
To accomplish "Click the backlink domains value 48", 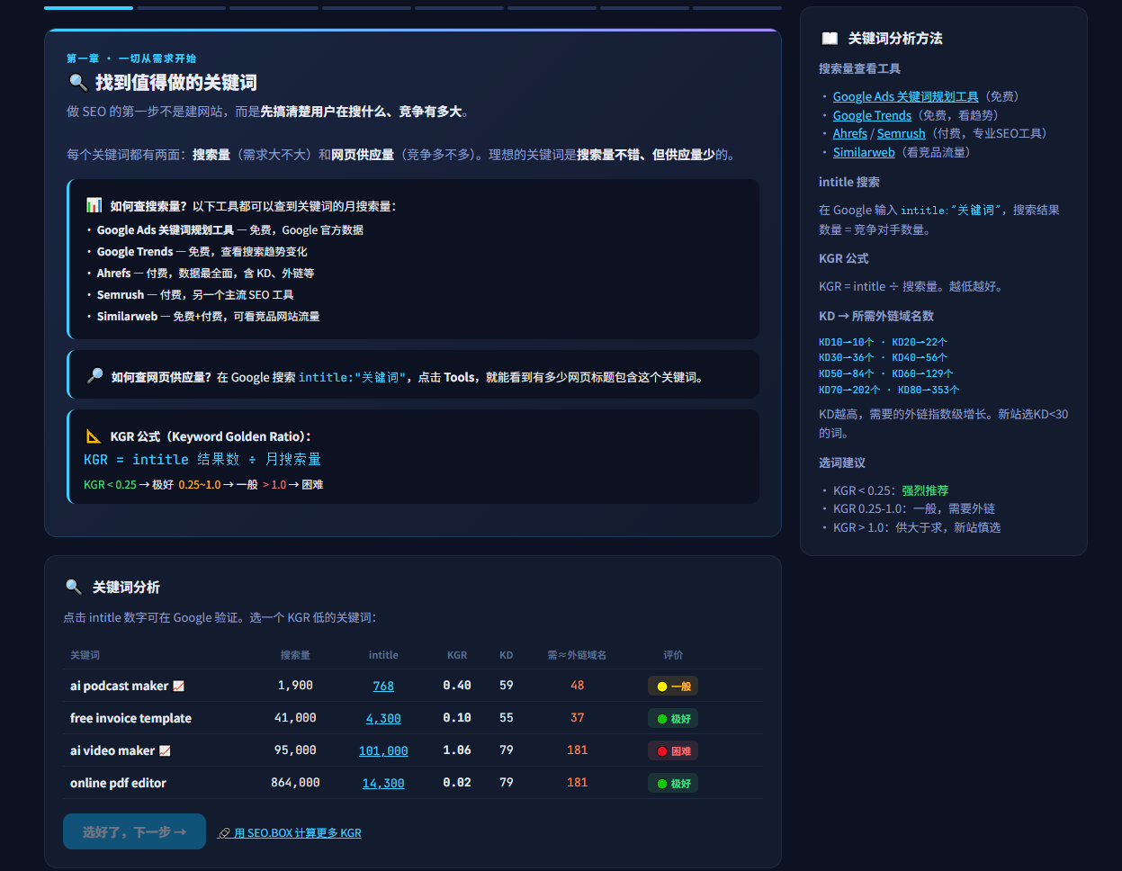I will (x=577, y=686).
